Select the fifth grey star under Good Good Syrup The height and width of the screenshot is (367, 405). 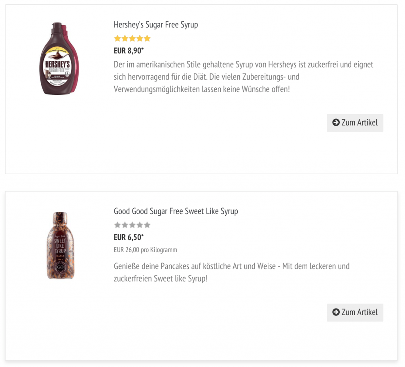[147, 225]
